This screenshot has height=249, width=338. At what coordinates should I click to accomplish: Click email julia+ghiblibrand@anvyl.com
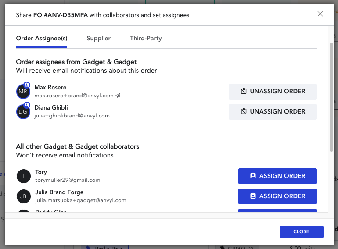click(72, 116)
